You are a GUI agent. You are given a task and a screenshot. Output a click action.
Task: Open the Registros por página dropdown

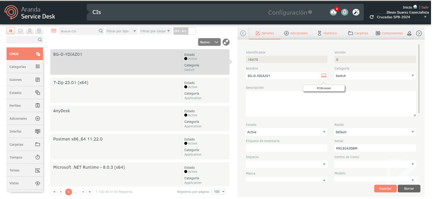pos(219,192)
